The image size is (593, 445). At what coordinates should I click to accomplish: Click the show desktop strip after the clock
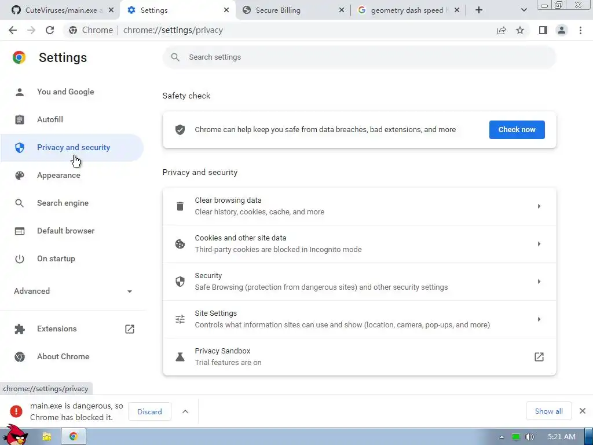click(588, 437)
